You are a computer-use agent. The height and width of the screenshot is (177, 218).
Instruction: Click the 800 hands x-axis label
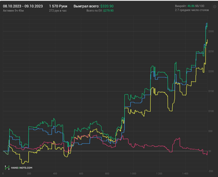pos(107,174)
